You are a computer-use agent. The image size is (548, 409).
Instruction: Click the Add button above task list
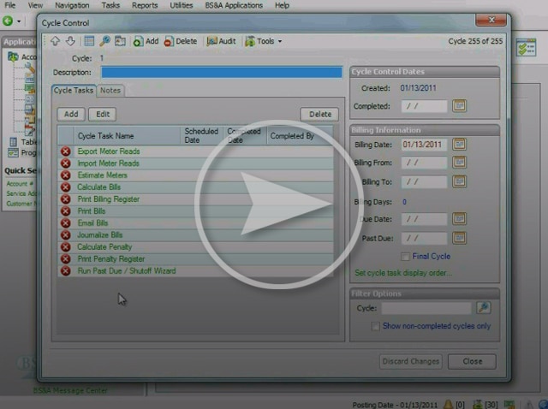point(71,114)
